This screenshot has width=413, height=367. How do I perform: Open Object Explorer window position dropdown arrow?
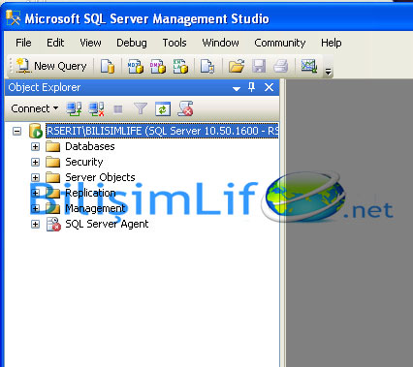237,88
